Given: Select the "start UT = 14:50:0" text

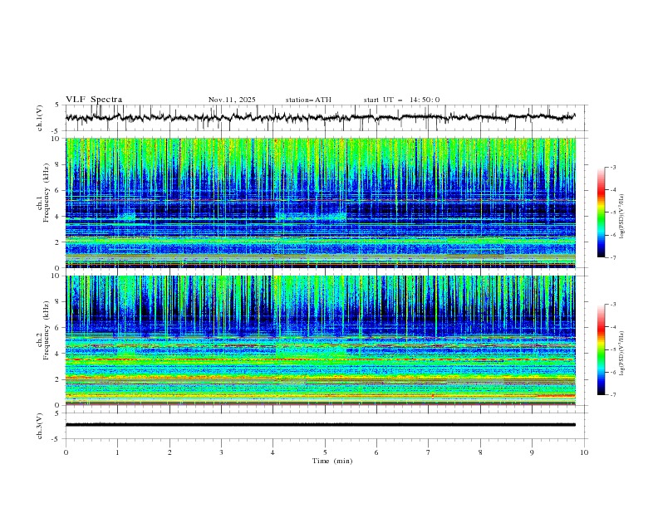Looking at the screenshot, I should click(401, 100).
